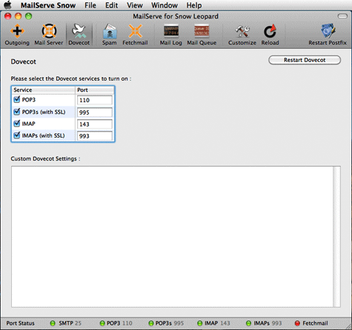Click the IMAPs port field showing 993
Screen dimensions: 352x330
pyautogui.click(x=95, y=136)
